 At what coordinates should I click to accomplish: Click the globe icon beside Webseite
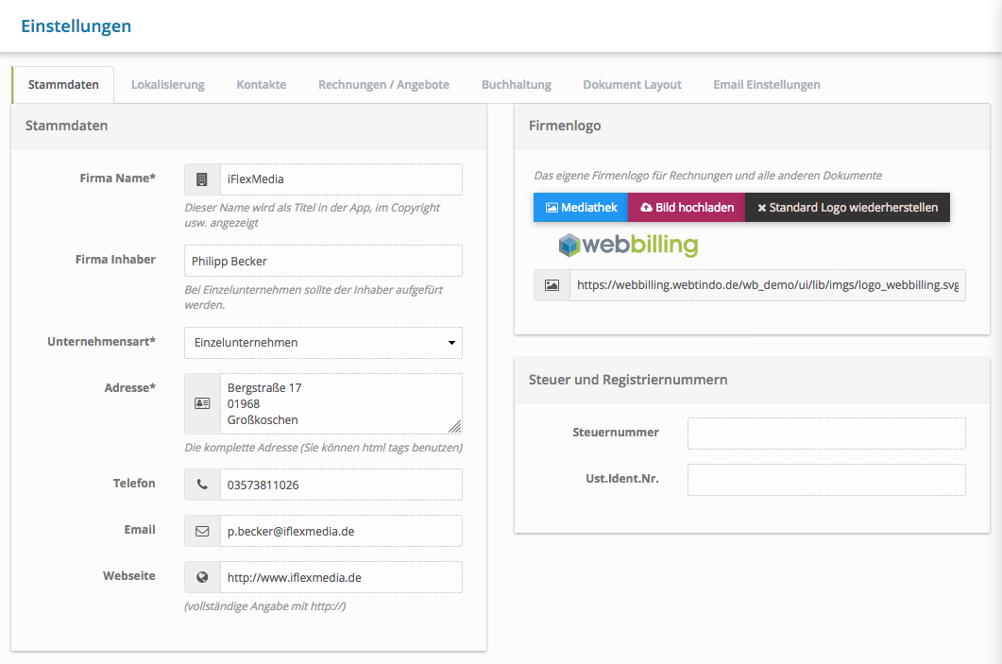202,577
